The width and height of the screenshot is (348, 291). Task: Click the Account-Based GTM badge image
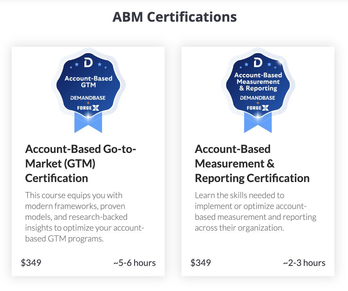click(x=88, y=90)
